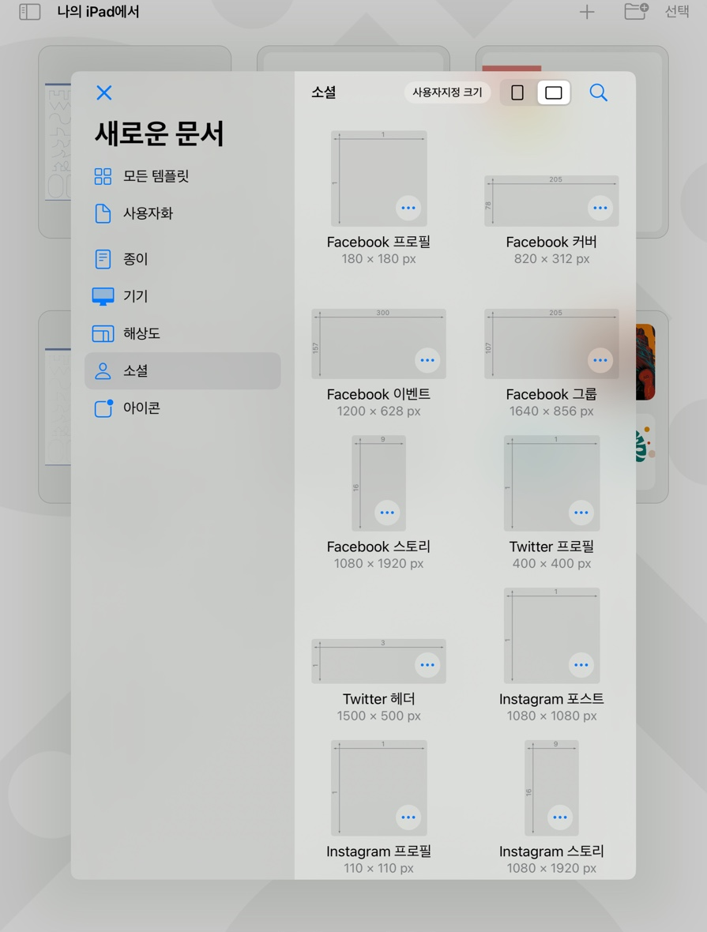Viewport: 707px width, 932px height.
Task: Open the 아이콘 category icon
Action: 102,408
